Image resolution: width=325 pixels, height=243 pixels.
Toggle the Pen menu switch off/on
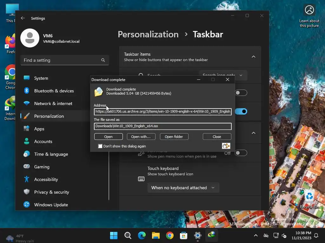241,153
